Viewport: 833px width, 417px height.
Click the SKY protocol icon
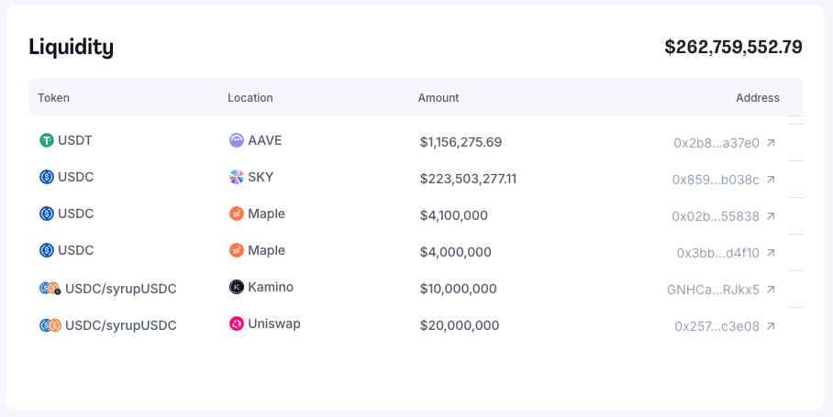click(x=237, y=177)
